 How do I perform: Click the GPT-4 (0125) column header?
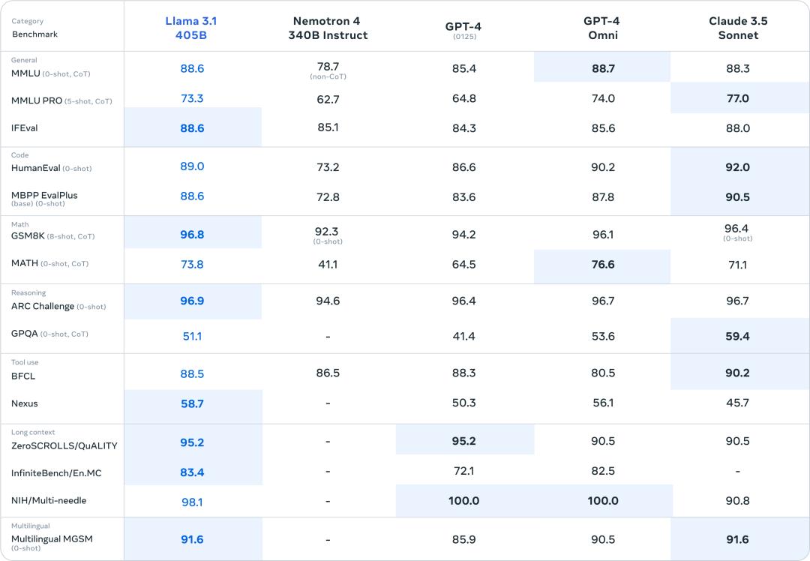pyautogui.click(x=463, y=29)
